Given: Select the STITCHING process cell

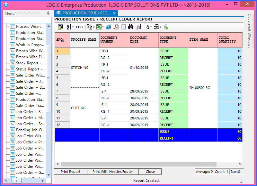Looking at the screenshot, I should point(84,68).
